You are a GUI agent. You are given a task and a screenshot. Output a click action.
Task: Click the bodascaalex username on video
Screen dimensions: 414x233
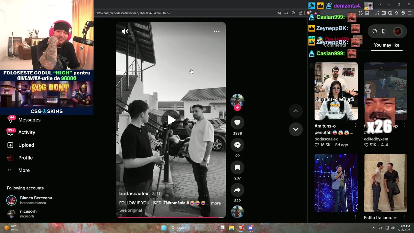tap(134, 194)
